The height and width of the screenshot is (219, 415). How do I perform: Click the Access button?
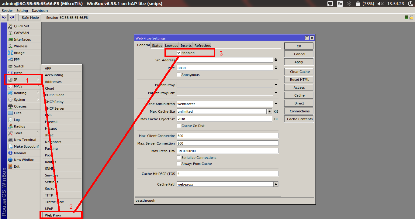(299, 87)
